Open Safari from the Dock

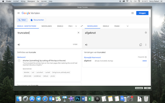coord(45,99)
